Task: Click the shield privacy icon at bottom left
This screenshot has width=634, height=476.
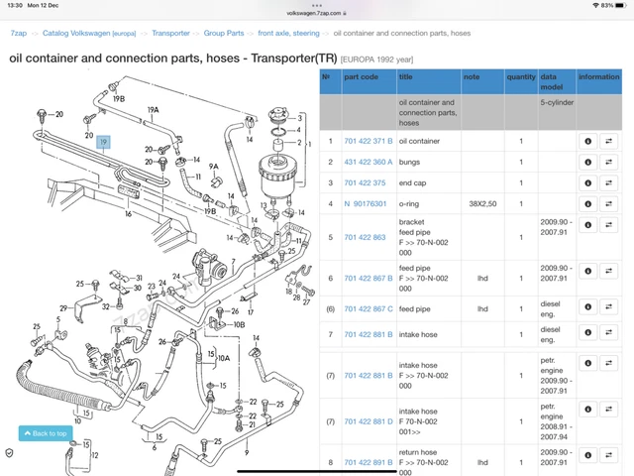Action: coord(9,452)
